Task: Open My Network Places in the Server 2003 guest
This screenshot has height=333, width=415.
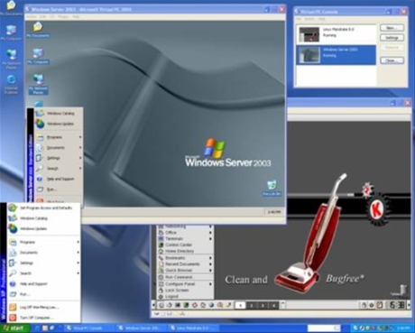Action: coord(38,84)
